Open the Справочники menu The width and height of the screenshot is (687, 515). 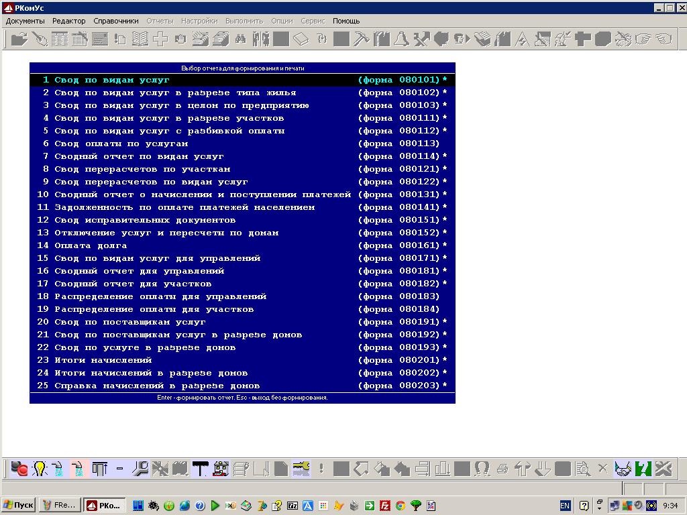point(115,21)
